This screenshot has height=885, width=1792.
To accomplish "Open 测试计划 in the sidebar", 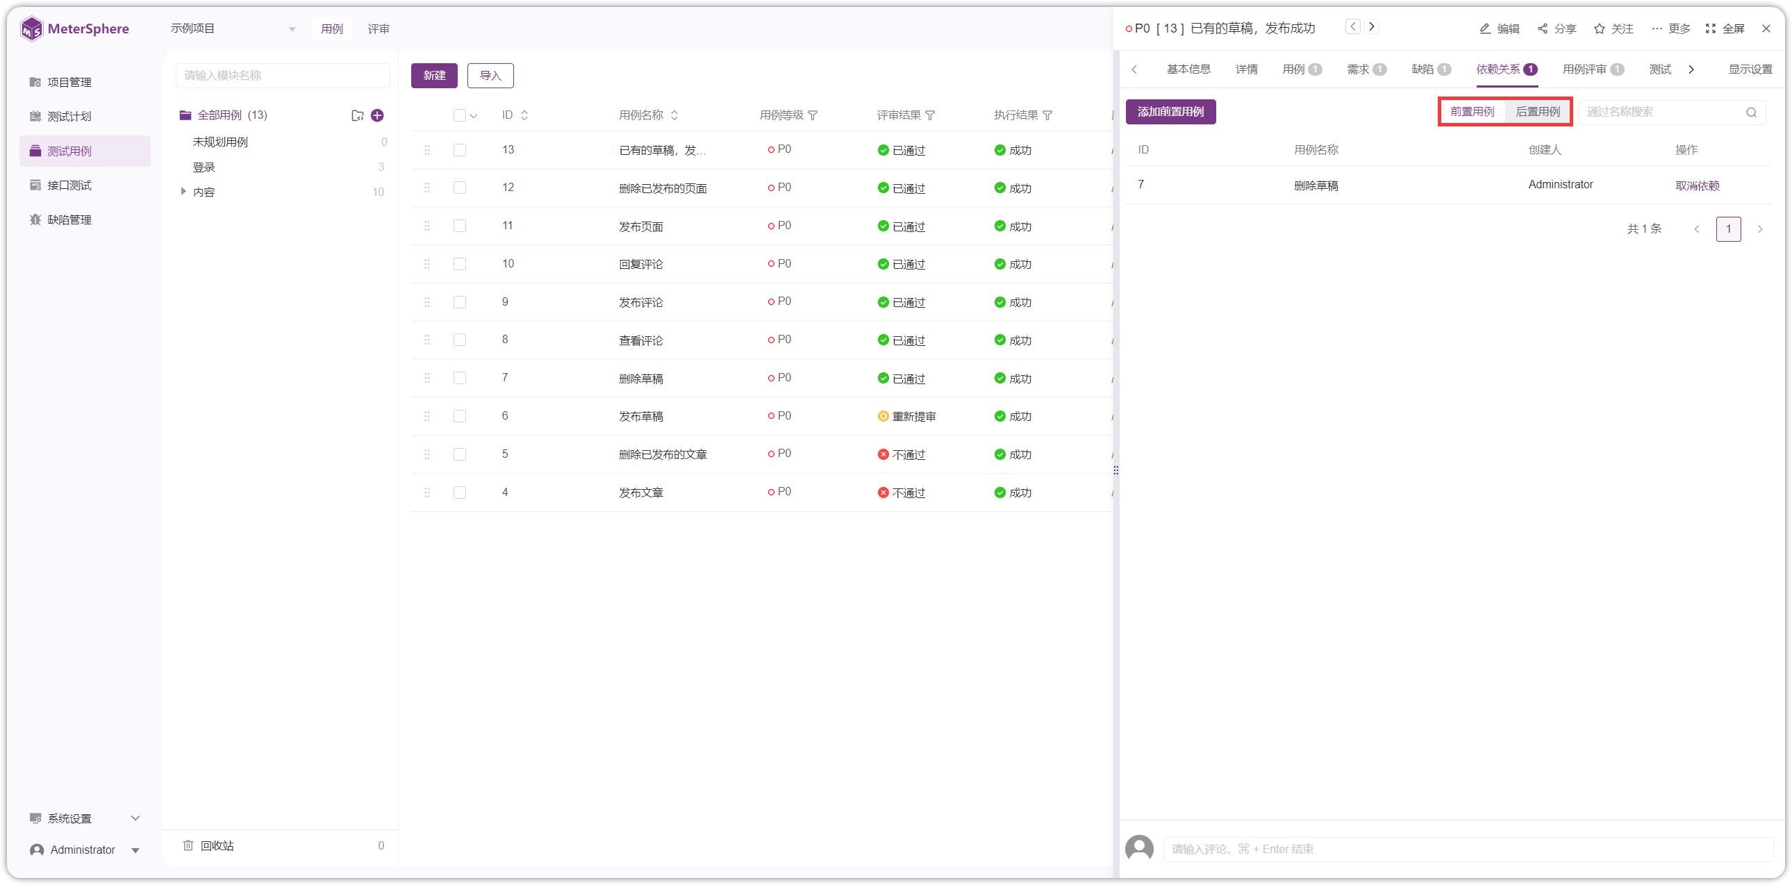I will click(x=61, y=116).
